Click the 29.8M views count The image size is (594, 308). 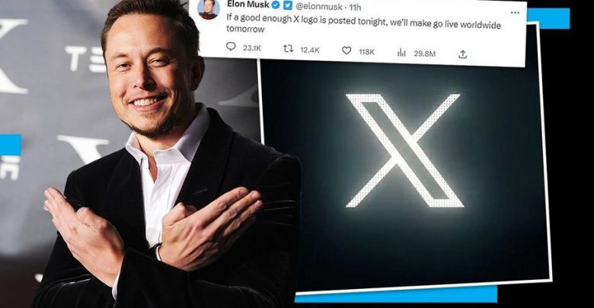[424, 54]
